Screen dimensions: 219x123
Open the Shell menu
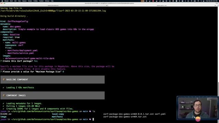coord(11,1)
